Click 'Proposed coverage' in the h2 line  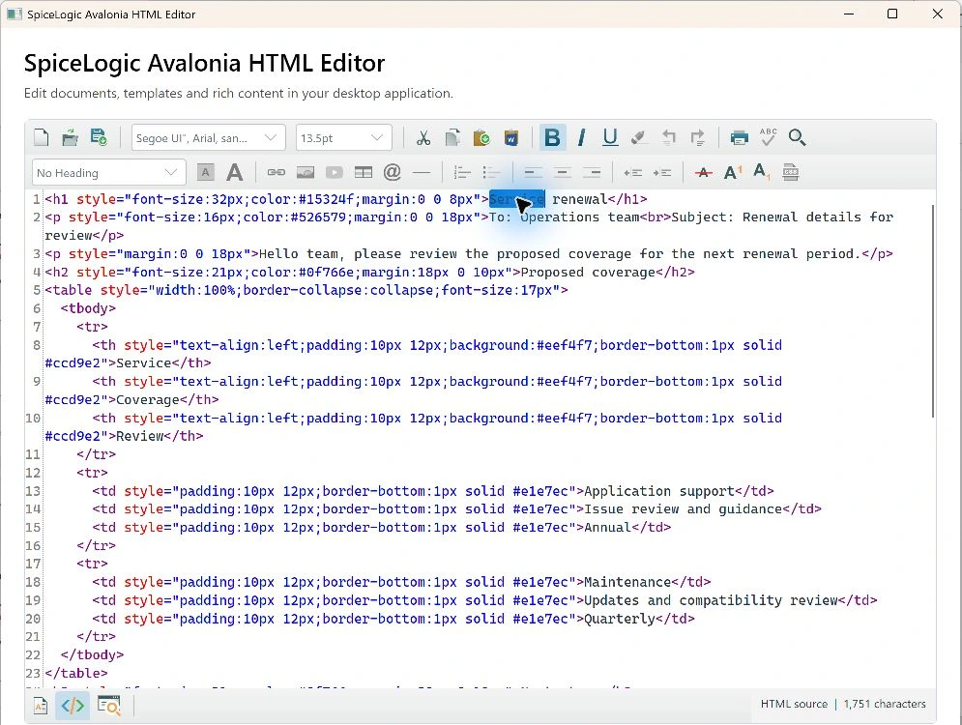pyautogui.click(x=588, y=273)
